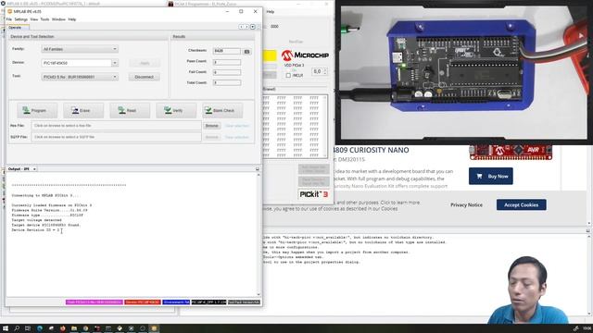Click the Read button
Screen dimensions: 593x333
click(x=130, y=111)
